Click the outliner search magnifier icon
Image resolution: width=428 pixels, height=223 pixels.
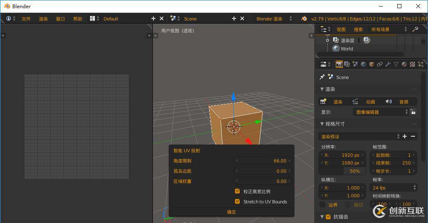(415, 29)
